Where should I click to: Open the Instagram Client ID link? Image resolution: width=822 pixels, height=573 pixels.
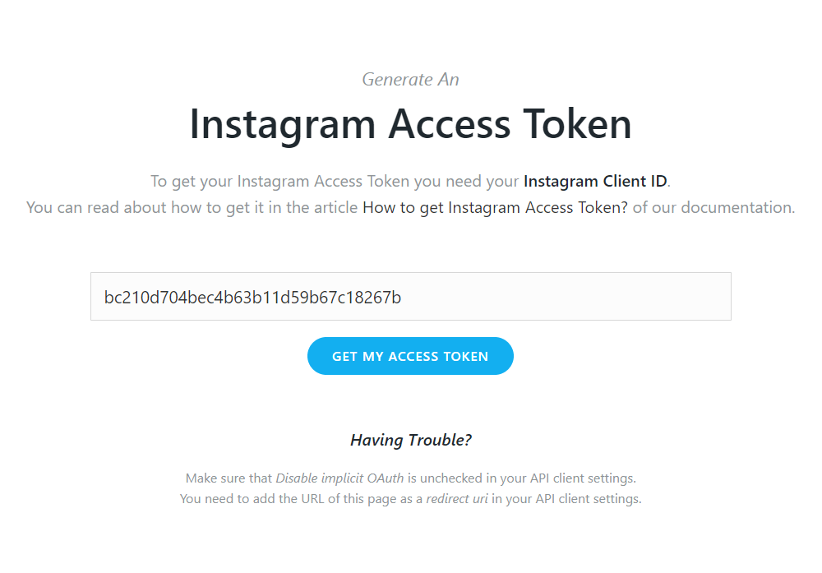click(x=595, y=181)
